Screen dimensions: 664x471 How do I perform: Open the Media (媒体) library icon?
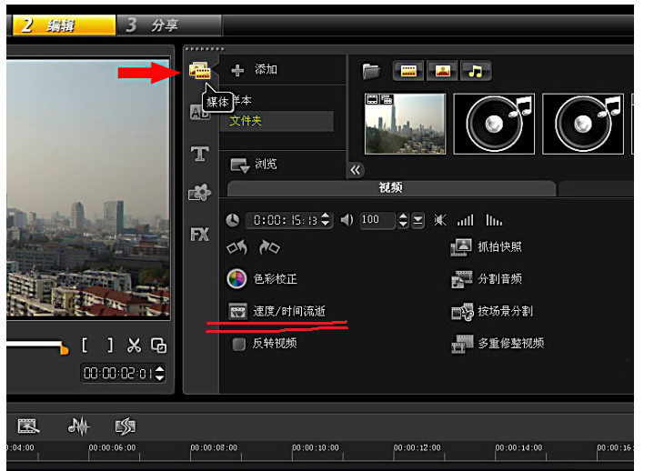tap(199, 70)
